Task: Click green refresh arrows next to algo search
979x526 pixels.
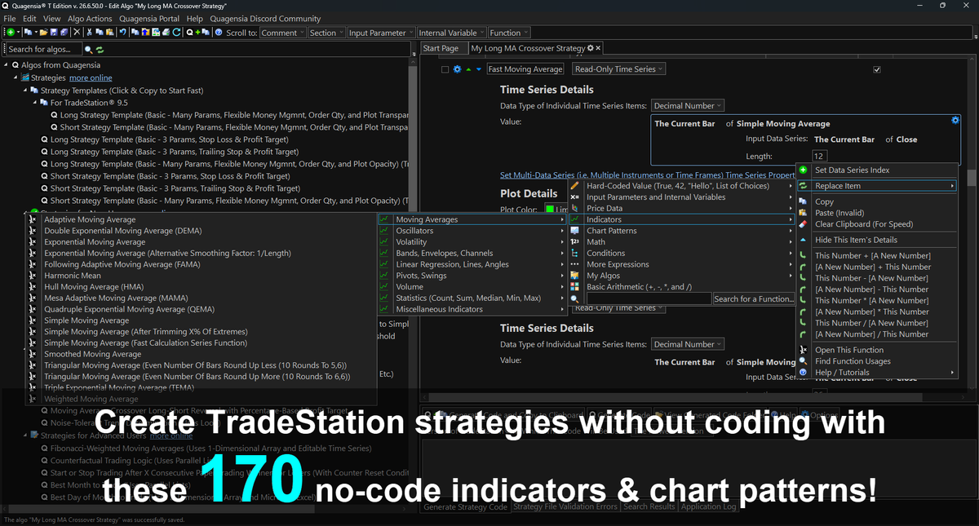Action: tap(100, 50)
